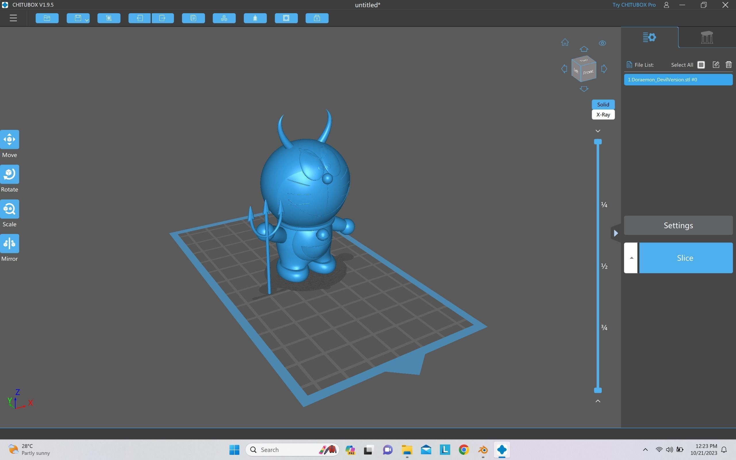Click the chevron above the layer slider

point(598,131)
